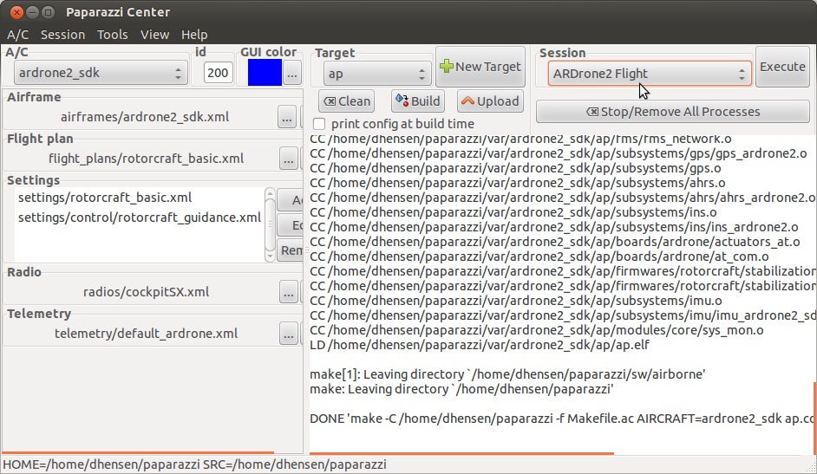Open the A/C menu

(x=17, y=35)
